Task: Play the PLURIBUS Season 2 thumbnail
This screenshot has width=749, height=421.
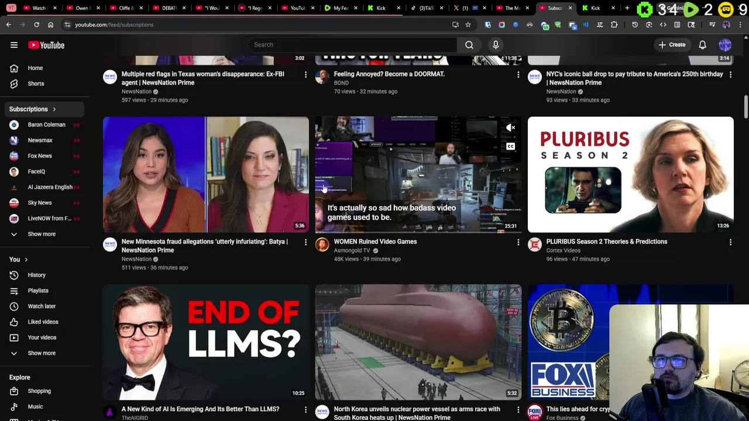Action: click(x=630, y=175)
